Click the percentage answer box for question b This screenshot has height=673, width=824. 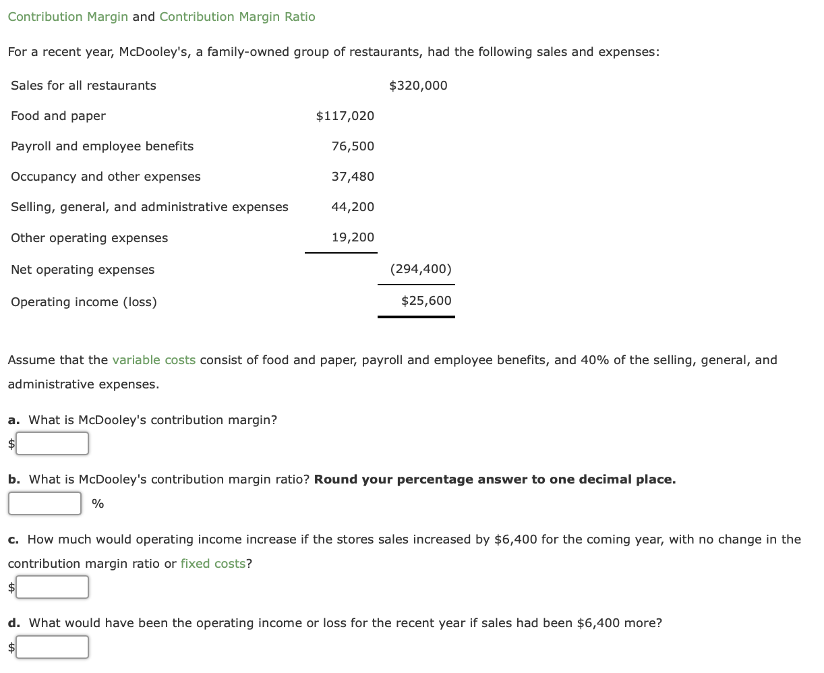click(44, 503)
